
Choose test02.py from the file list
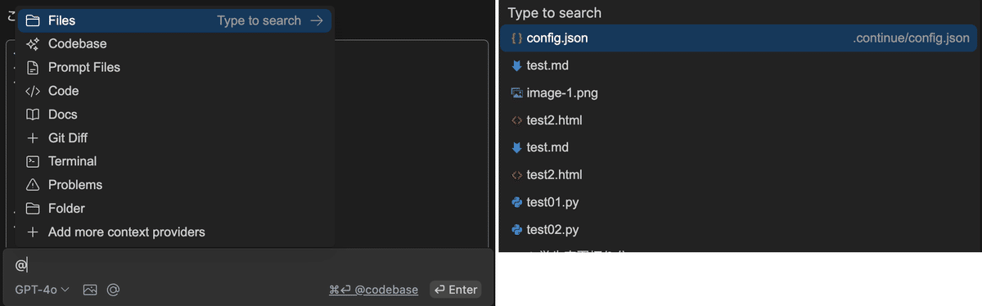click(x=739, y=230)
